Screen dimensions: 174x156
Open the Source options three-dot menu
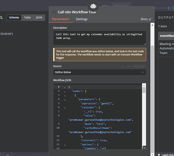click(123, 66)
